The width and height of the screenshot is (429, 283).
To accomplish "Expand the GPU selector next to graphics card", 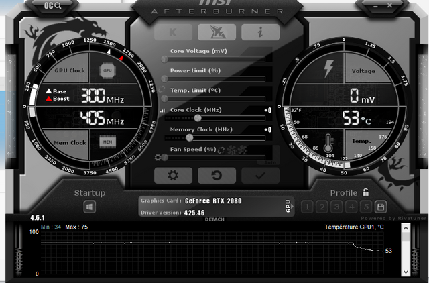I will click(290, 207).
